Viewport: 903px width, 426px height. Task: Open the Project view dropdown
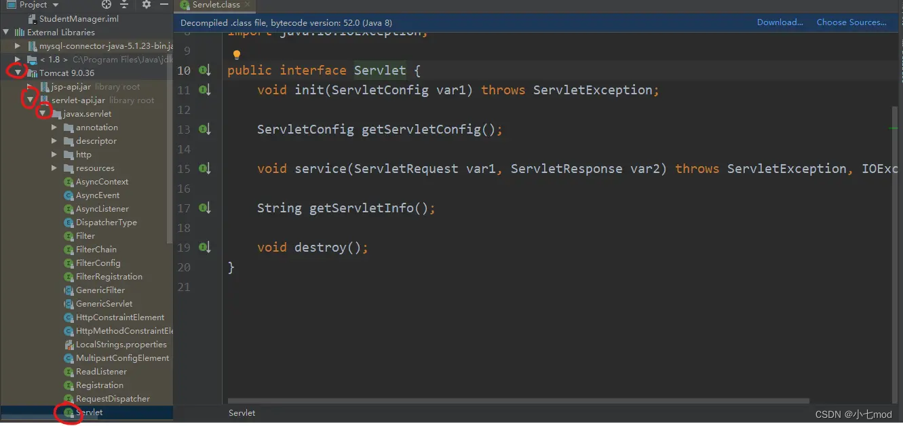56,5
